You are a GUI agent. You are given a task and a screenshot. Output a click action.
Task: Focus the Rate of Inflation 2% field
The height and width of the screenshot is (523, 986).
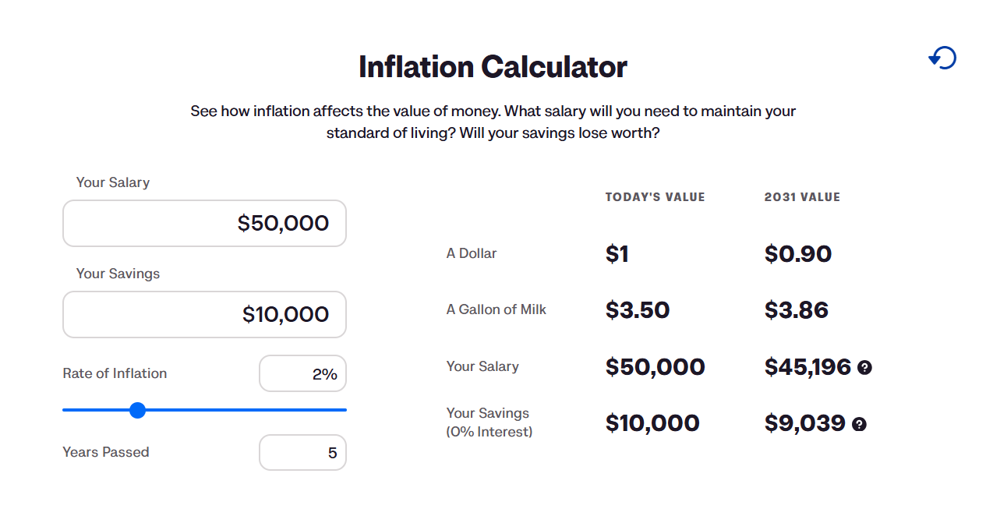coord(302,374)
